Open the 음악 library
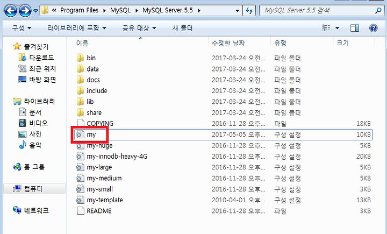Viewport: 387px width, 234px height. pyautogui.click(x=35, y=145)
